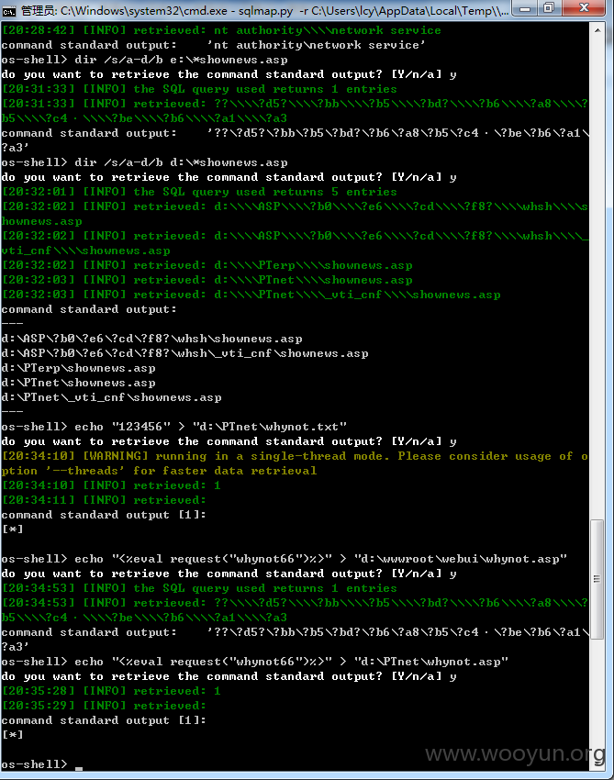Click the wwwroot\webui\whynot.asp echo command

click(320, 559)
